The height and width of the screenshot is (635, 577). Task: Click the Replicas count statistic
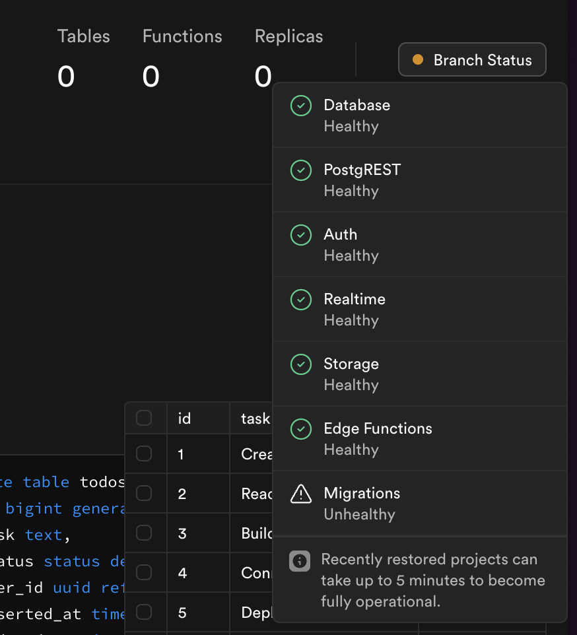(x=288, y=59)
